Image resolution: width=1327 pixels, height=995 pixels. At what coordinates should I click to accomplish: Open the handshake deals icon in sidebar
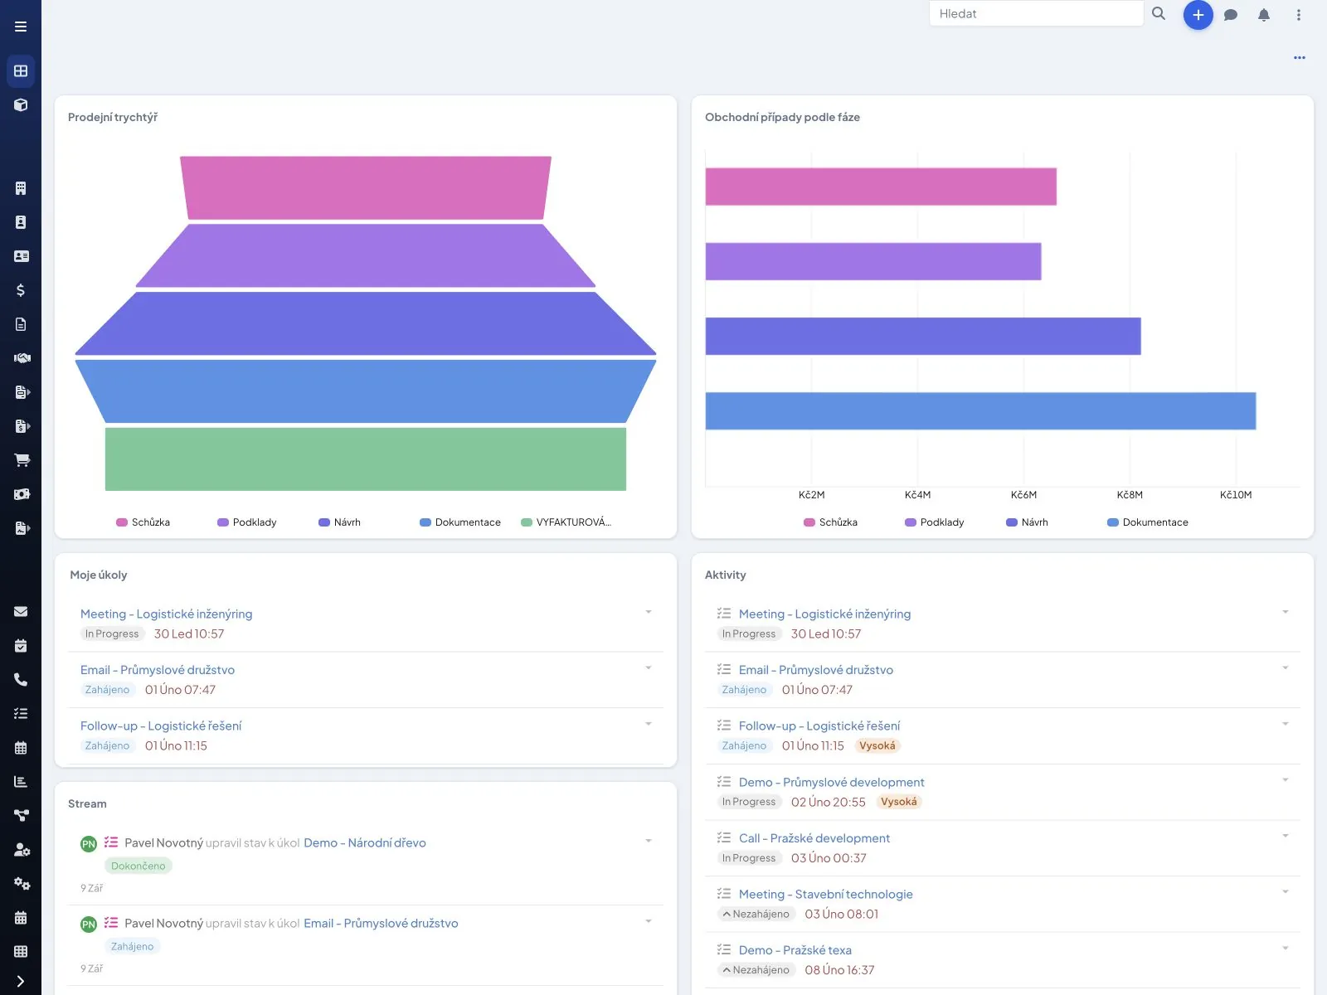(x=21, y=358)
